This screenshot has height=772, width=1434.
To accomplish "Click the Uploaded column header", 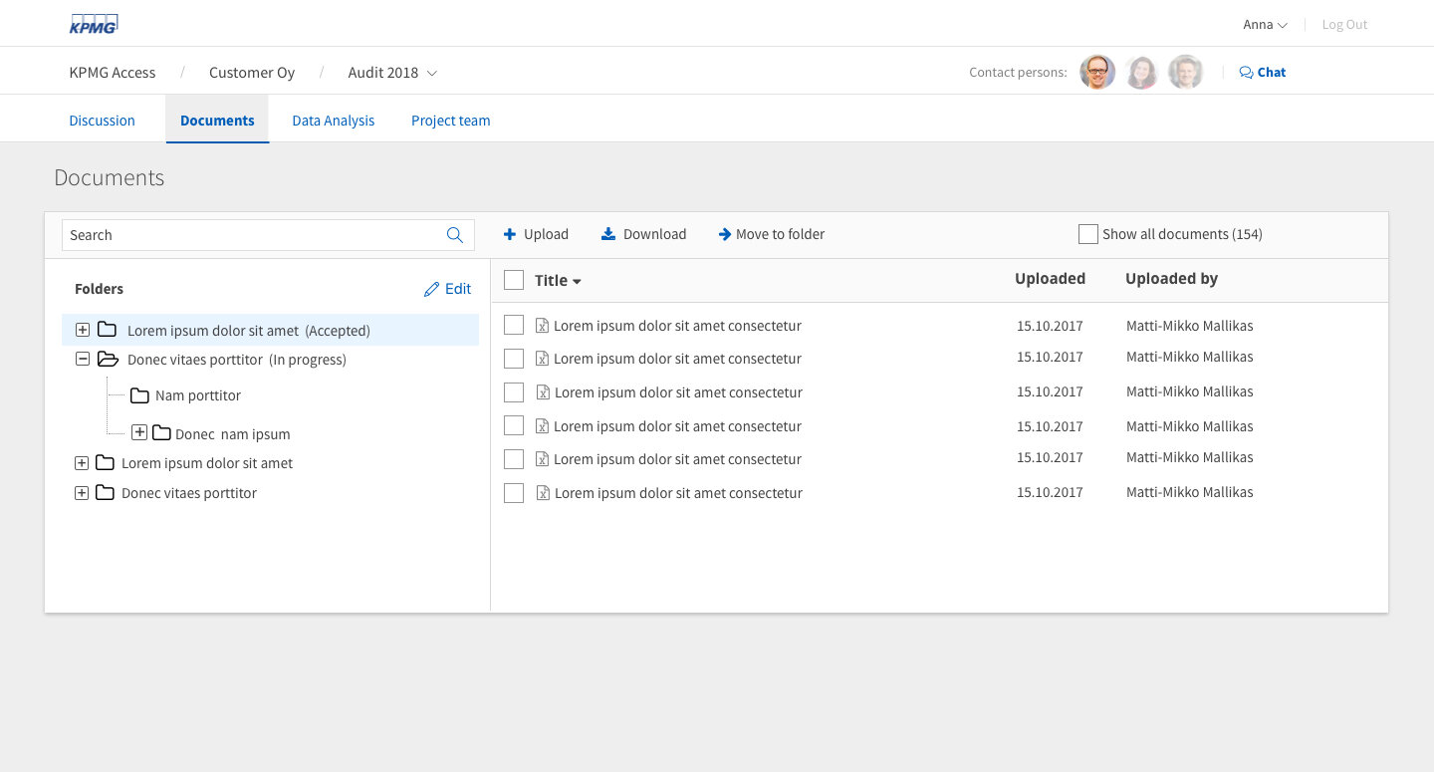I will click(x=1050, y=279).
